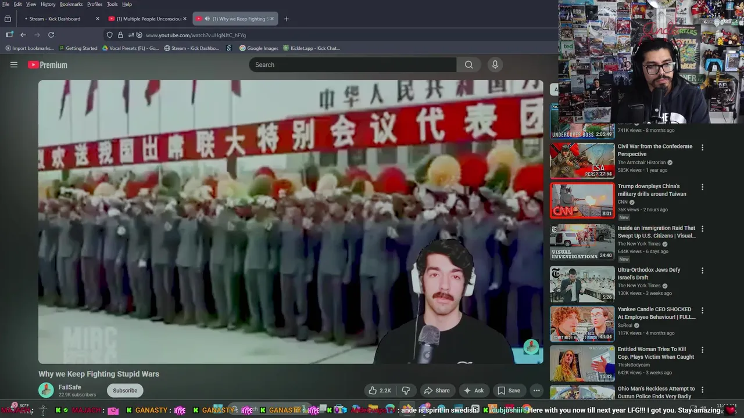Open options for Trump downplays China's drills video
This screenshot has height=418, width=744.
pyautogui.click(x=702, y=187)
